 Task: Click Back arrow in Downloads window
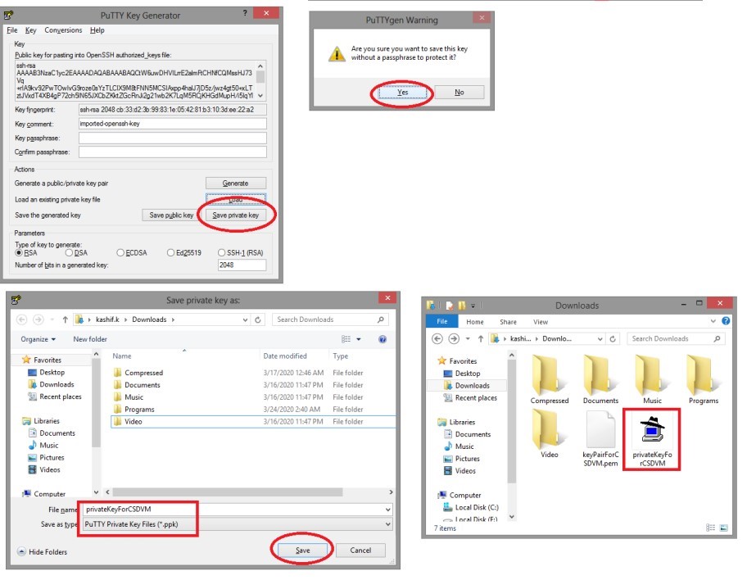437,338
